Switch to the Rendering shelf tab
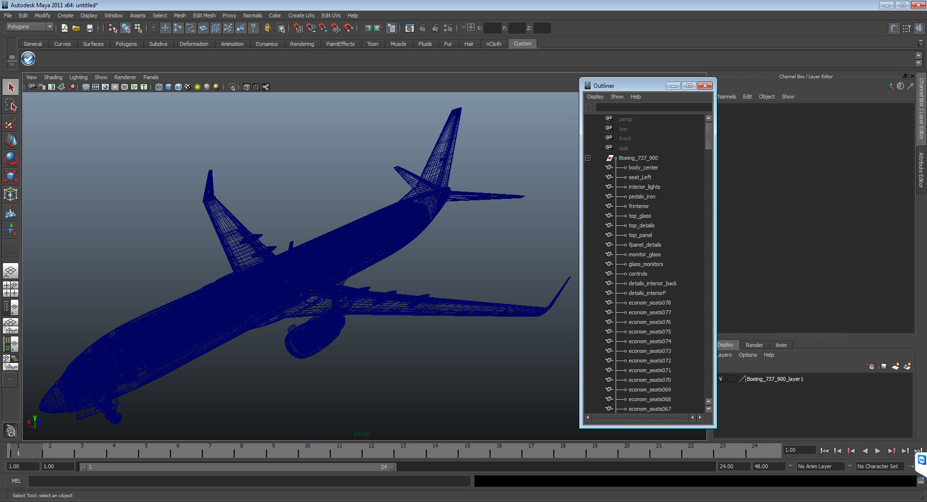Viewport: 927px width, 502px height. [x=302, y=44]
